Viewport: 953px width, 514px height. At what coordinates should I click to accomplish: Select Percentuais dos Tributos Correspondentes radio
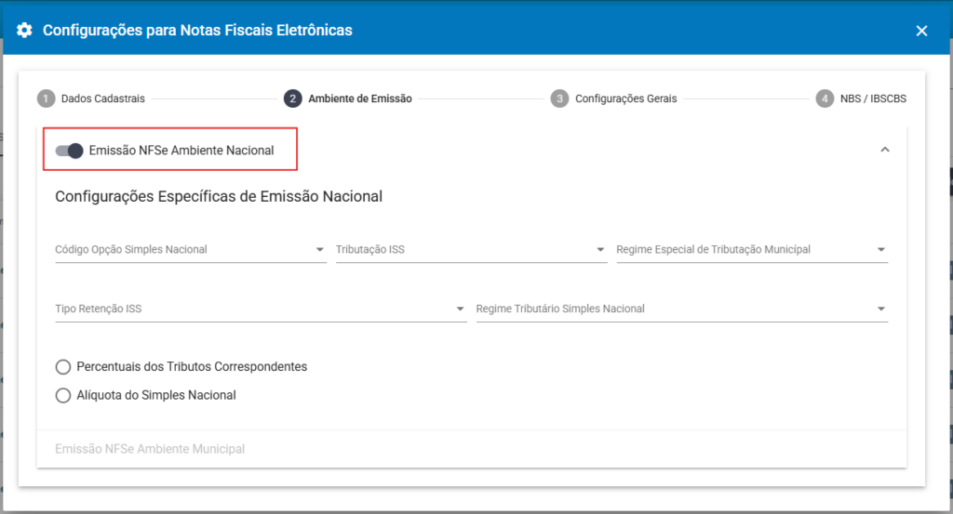point(63,367)
